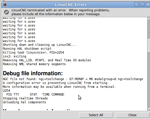
Task: Click the 'Shutting down and cleaning up LinuxCNC...' line
Action: coord(40,45)
